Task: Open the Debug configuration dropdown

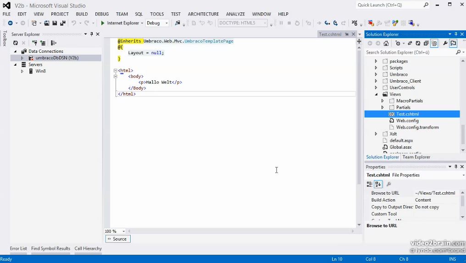Action: tap(166, 23)
